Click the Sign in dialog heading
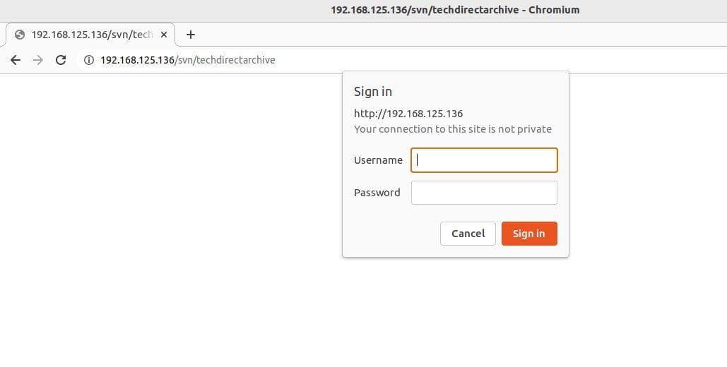The image size is (727, 367). point(372,92)
